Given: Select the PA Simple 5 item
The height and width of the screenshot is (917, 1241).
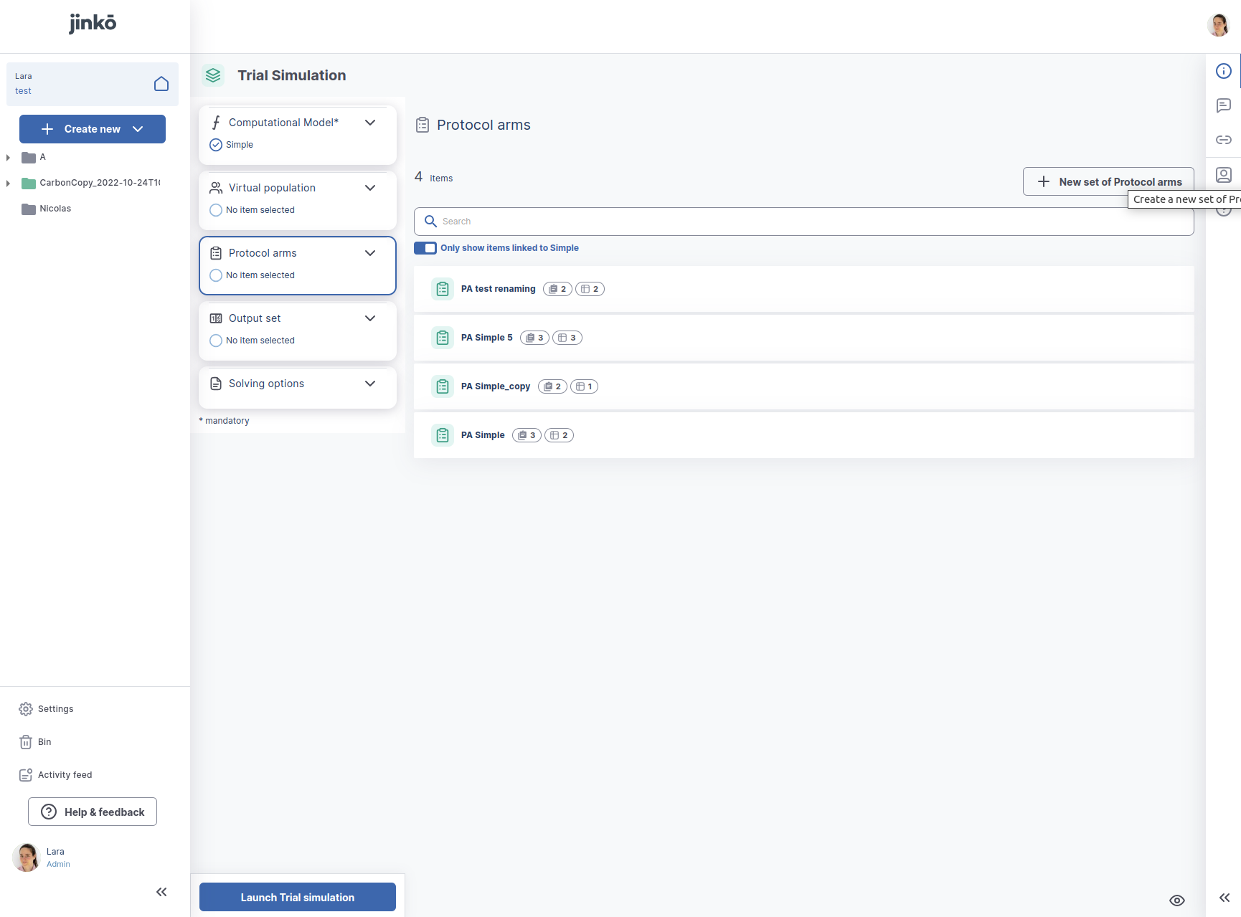Looking at the screenshot, I should [486, 338].
